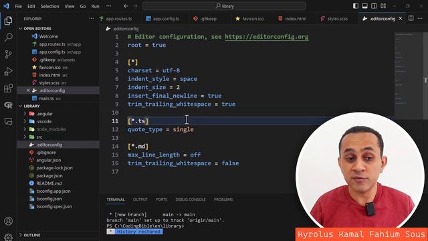The width and height of the screenshot is (428, 241).
Task: Close the .editorconfig tab
Action: [401, 18]
